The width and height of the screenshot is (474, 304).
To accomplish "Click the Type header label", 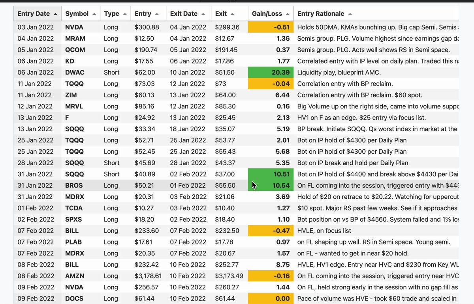I will (x=112, y=14).
